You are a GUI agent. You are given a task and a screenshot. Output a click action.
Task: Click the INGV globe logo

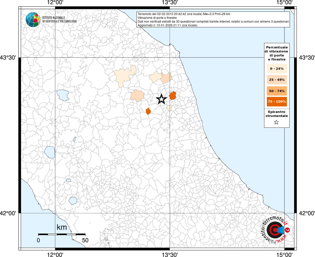(x=33, y=20)
